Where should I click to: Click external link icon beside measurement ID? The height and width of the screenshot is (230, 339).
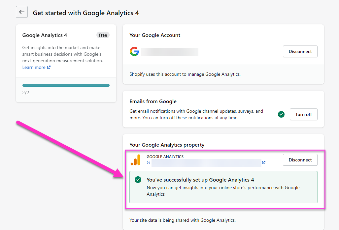point(263,162)
